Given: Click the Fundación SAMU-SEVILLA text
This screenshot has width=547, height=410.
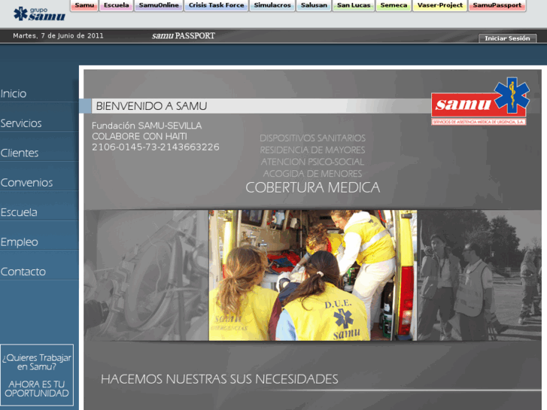Looking at the screenshot, I should (147, 126).
